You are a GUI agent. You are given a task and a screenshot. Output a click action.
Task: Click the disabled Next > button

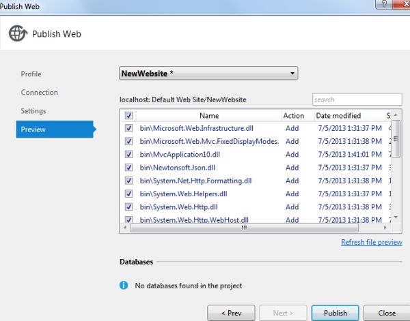click(x=283, y=313)
